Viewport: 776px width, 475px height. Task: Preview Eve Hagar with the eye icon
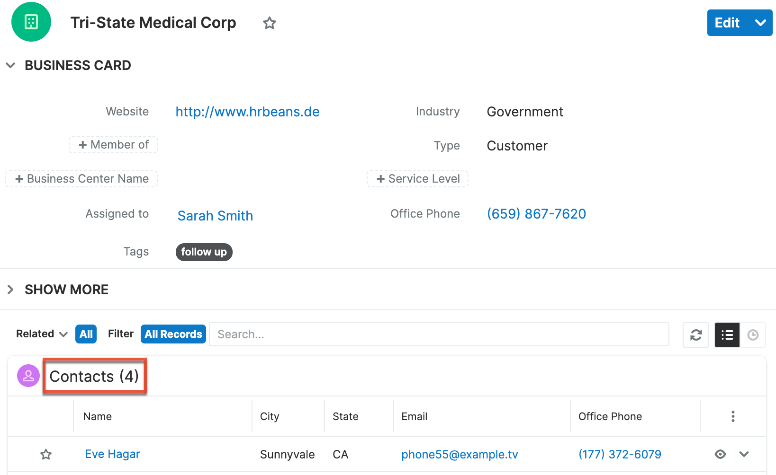[720, 454]
